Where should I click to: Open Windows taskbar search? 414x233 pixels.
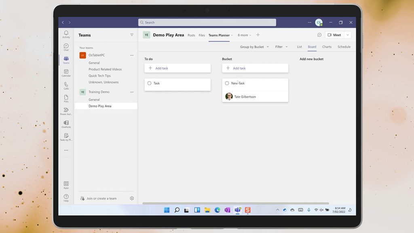tap(177, 210)
